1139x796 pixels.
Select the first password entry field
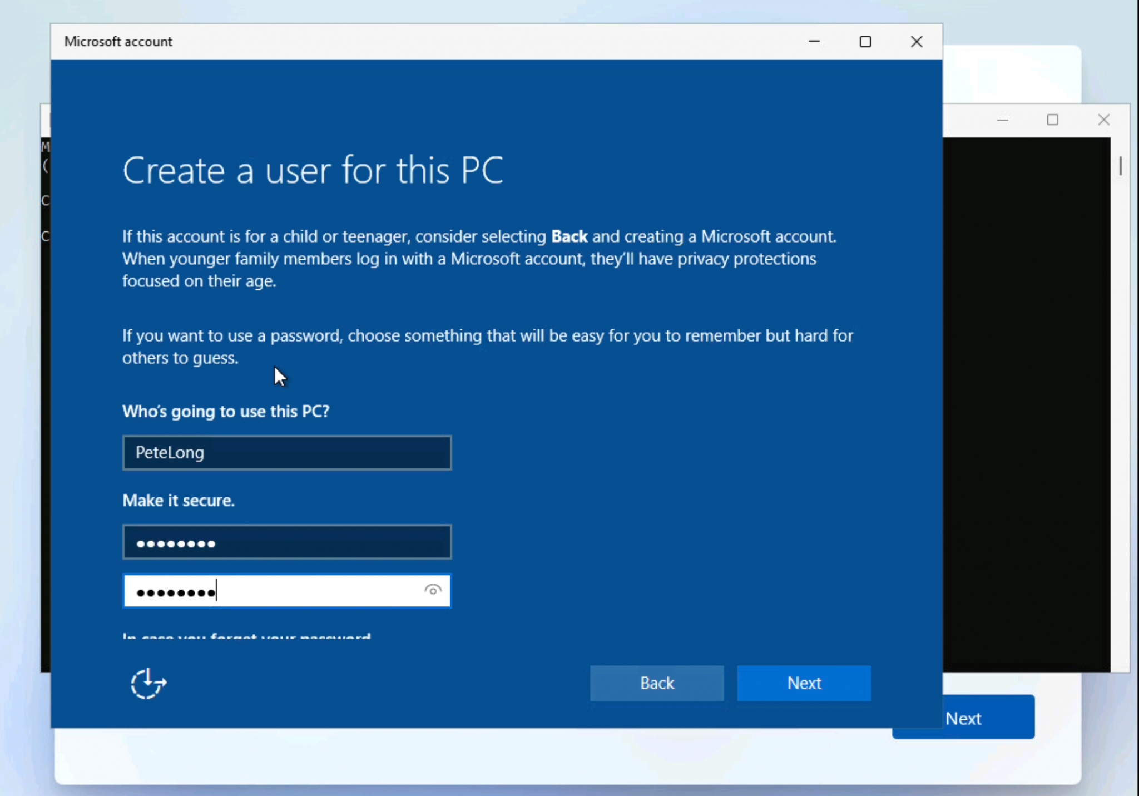[286, 542]
